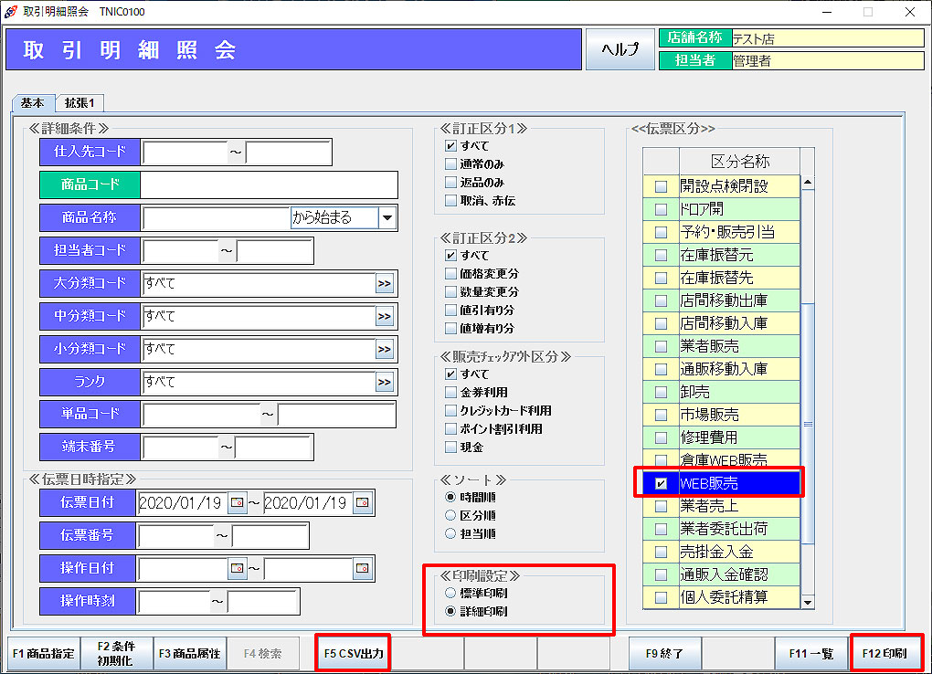
Task: Click the >> button beside ランク
Action: coord(385,383)
